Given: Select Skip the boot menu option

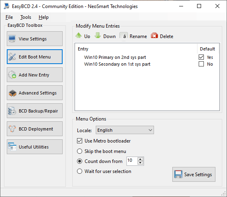Looking at the screenshot, I should tap(80, 151).
